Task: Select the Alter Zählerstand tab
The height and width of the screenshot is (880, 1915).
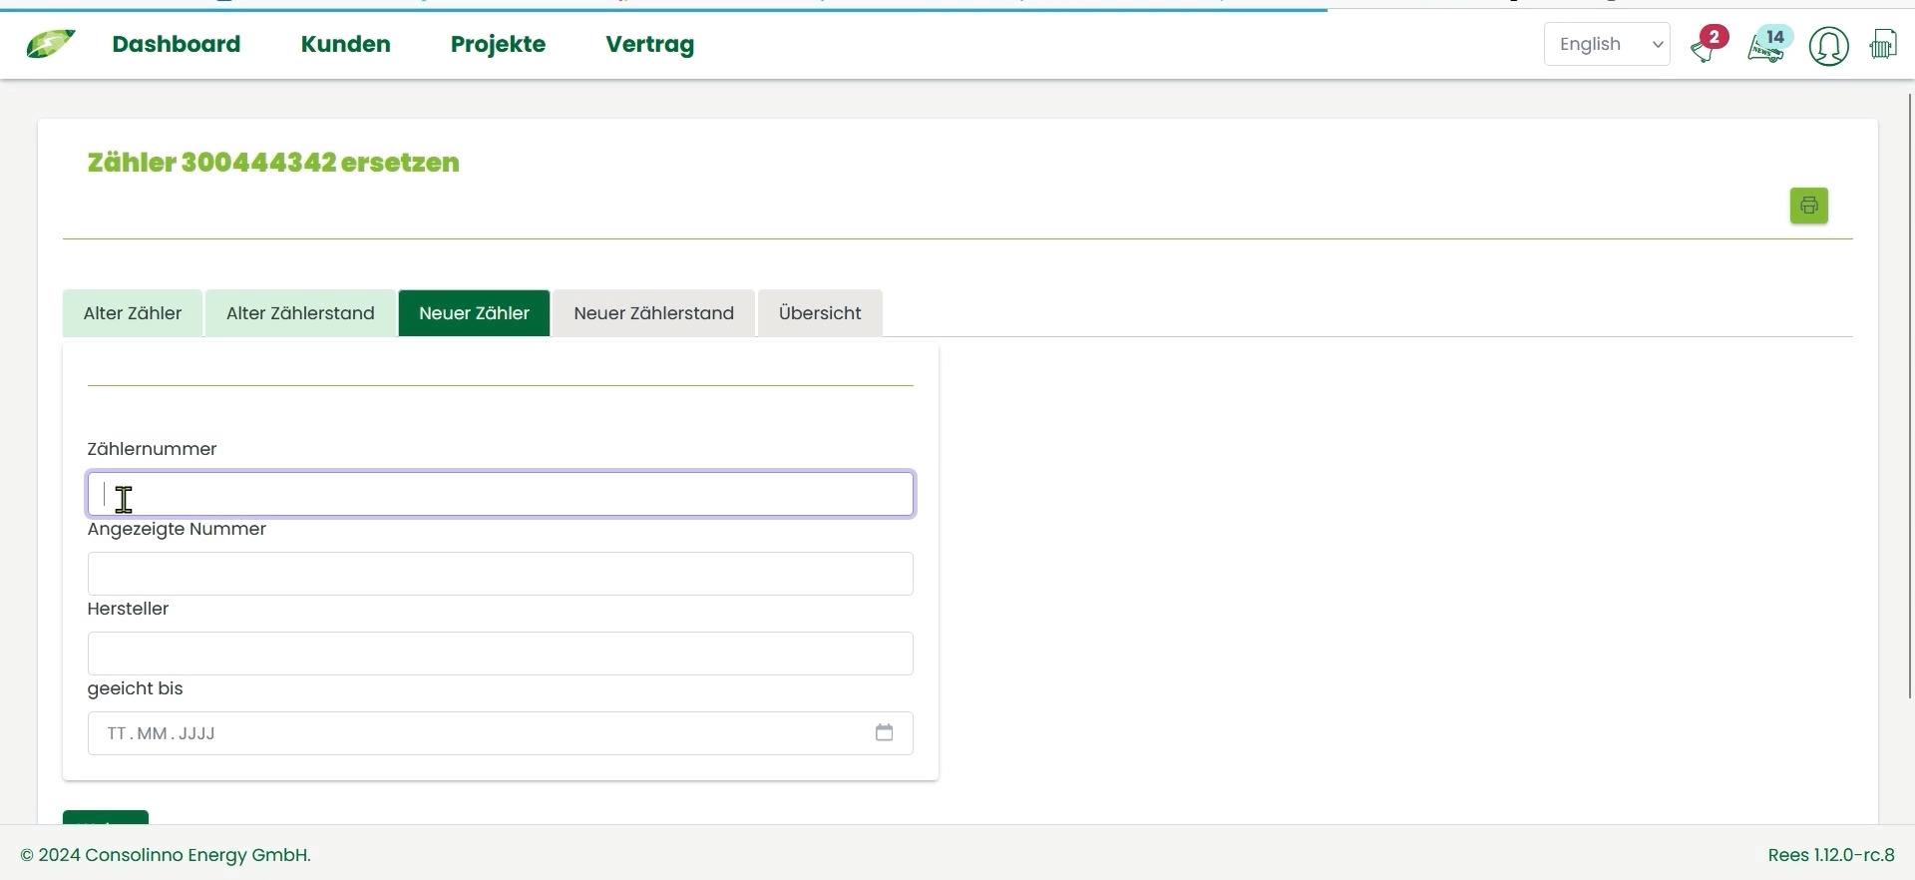Action: point(300,313)
